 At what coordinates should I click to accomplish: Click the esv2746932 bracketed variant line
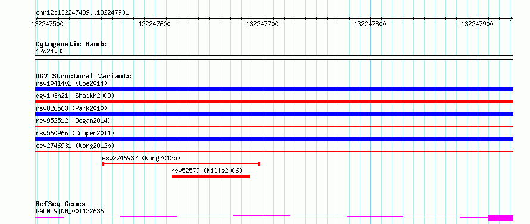[181, 164]
